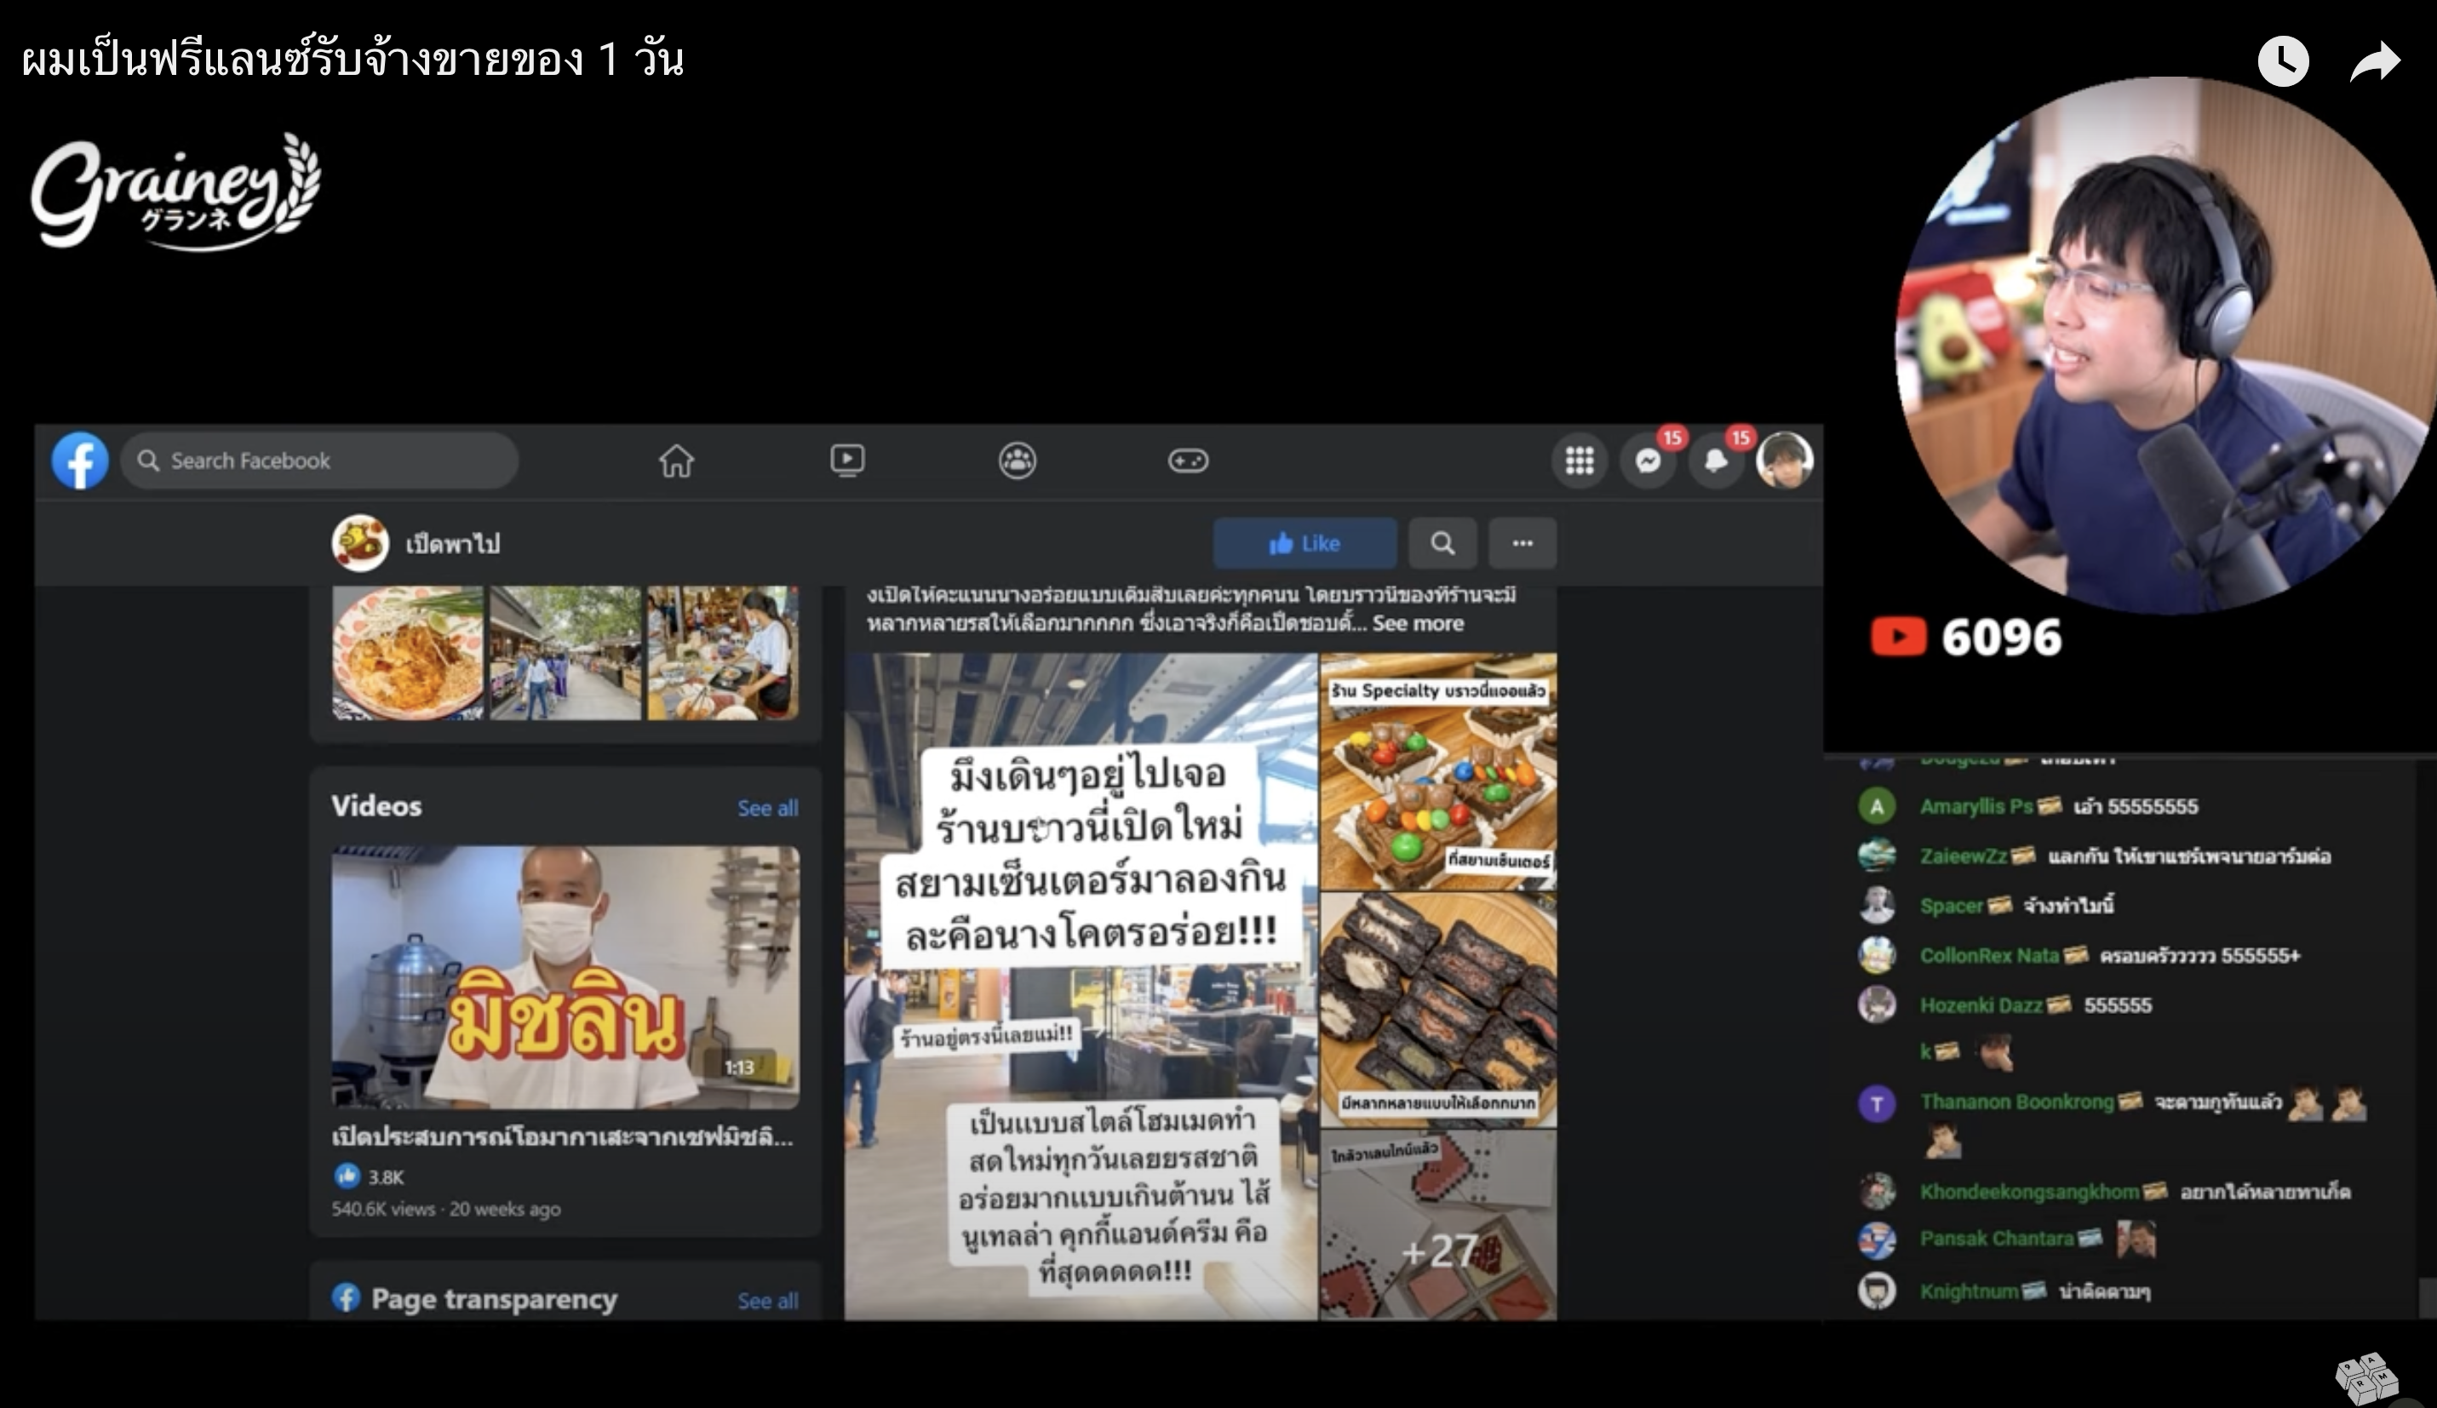Click chat user Amaryllis Ps
The height and width of the screenshot is (1408, 2437).
(x=1976, y=806)
